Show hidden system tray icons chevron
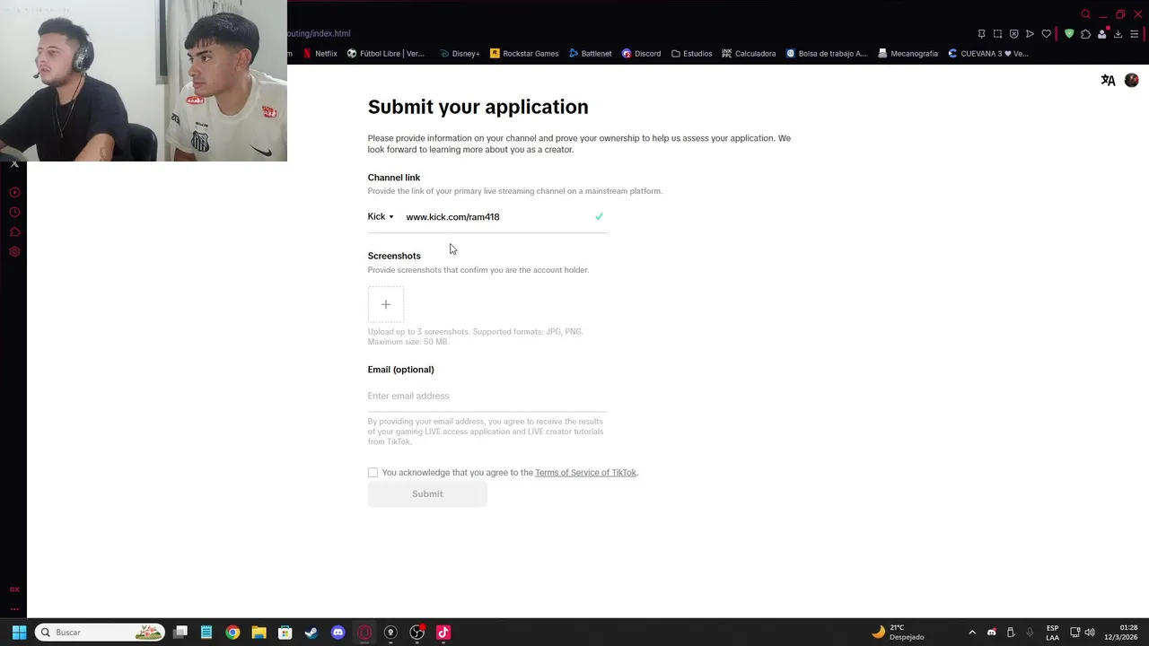Viewport: 1149px width, 646px height. [x=971, y=633]
